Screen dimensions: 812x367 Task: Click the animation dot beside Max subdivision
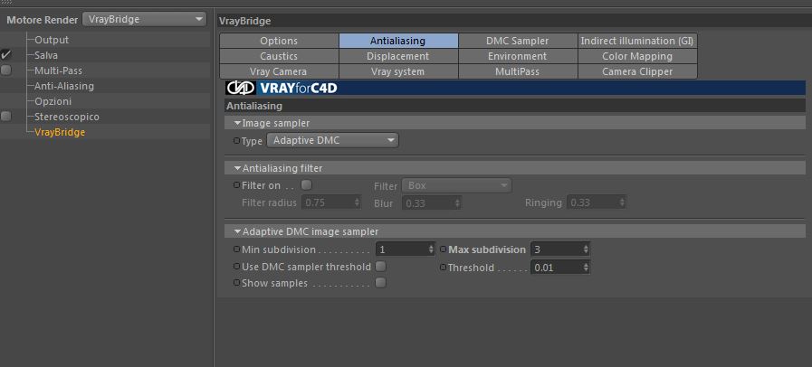[444, 249]
